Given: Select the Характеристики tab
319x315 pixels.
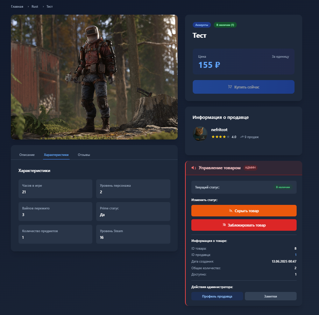Looking at the screenshot, I should [x=56, y=155].
